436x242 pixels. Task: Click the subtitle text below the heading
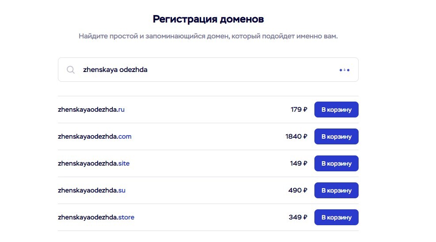tap(208, 36)
